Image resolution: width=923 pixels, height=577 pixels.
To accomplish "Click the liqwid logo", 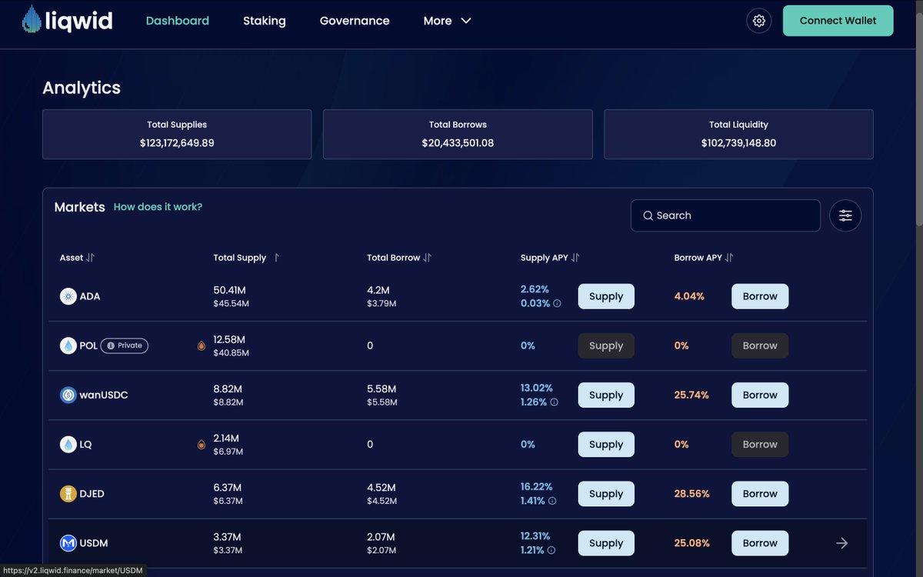I will (68, 20).
